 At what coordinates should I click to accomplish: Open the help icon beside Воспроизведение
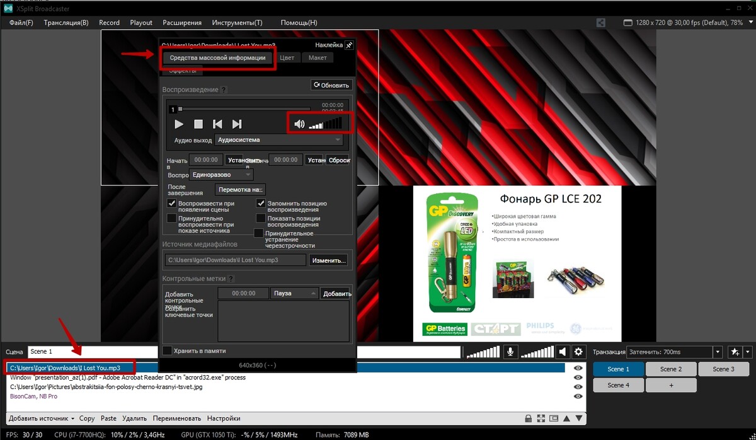coord(224,90)
